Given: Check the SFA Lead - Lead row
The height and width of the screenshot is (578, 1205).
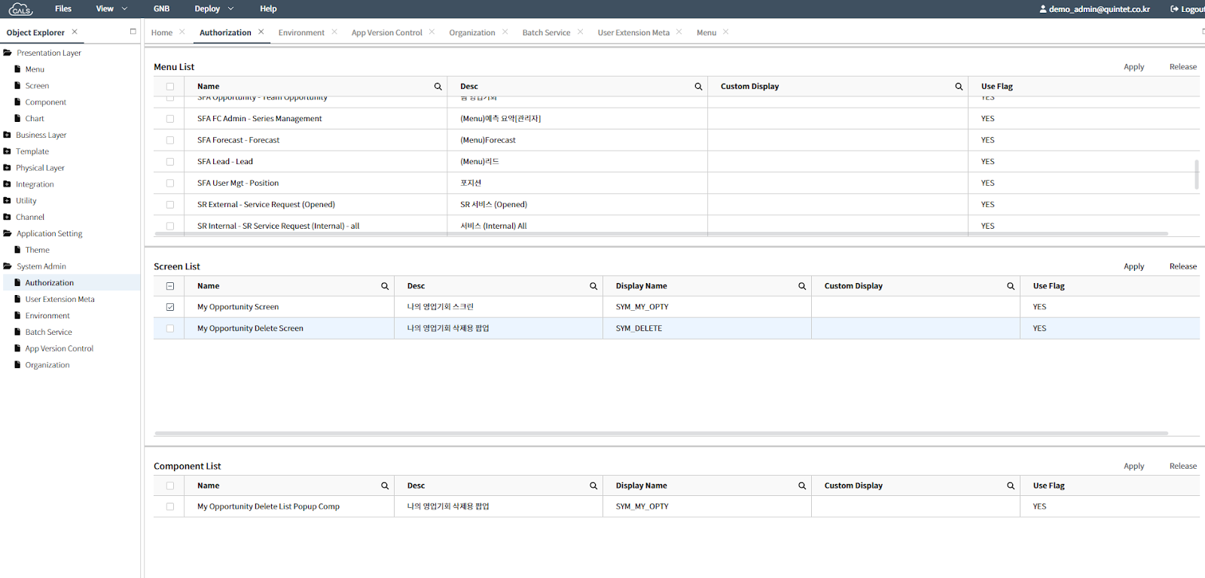Looking at the screenshot, I should coord(170,162).
